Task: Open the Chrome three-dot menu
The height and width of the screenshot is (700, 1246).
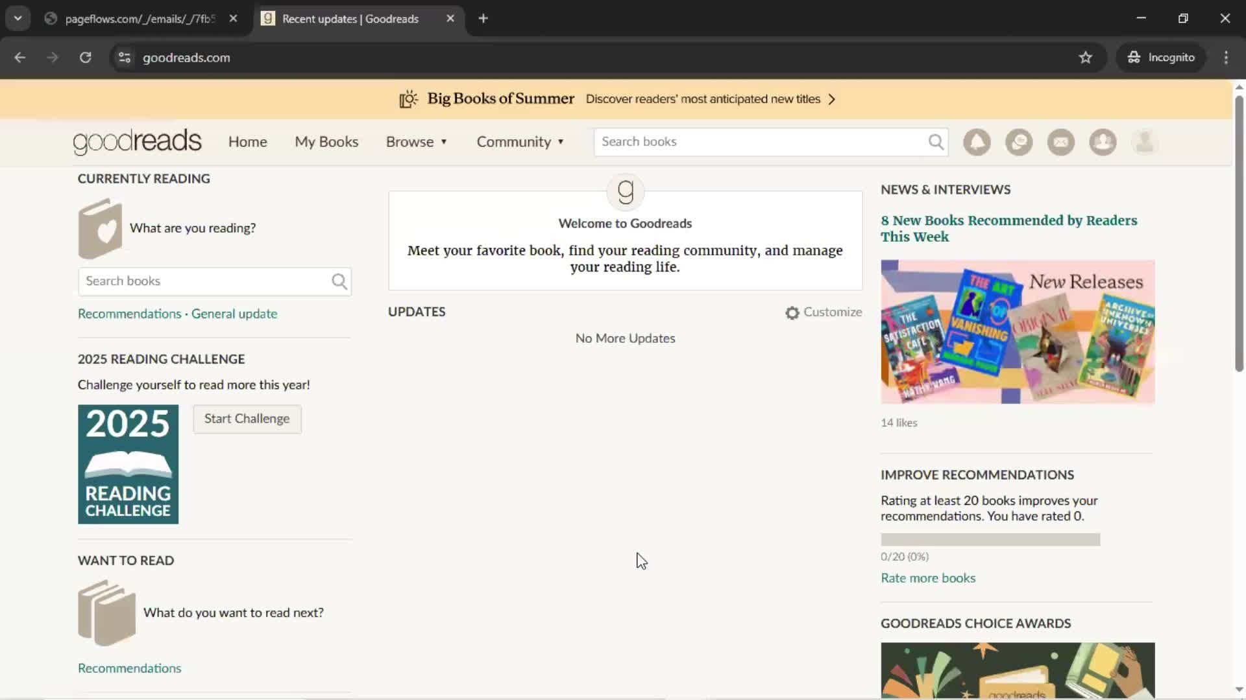Action: click(x=1226, y=58)
